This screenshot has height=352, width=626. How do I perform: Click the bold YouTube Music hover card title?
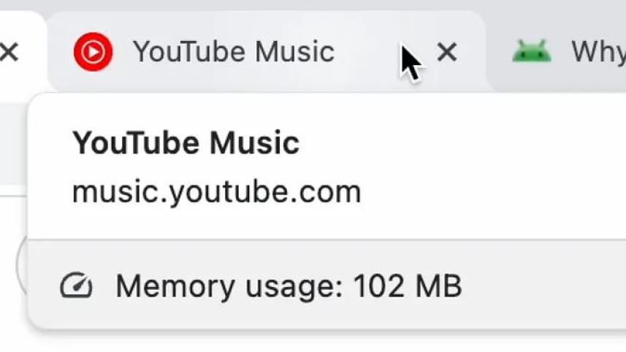(x=186, y=143)
